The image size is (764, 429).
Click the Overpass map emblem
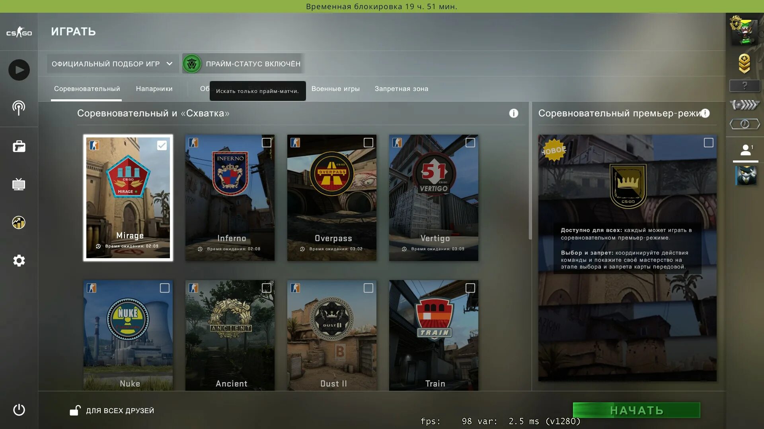pyautogui.click(x=332, y=173)
